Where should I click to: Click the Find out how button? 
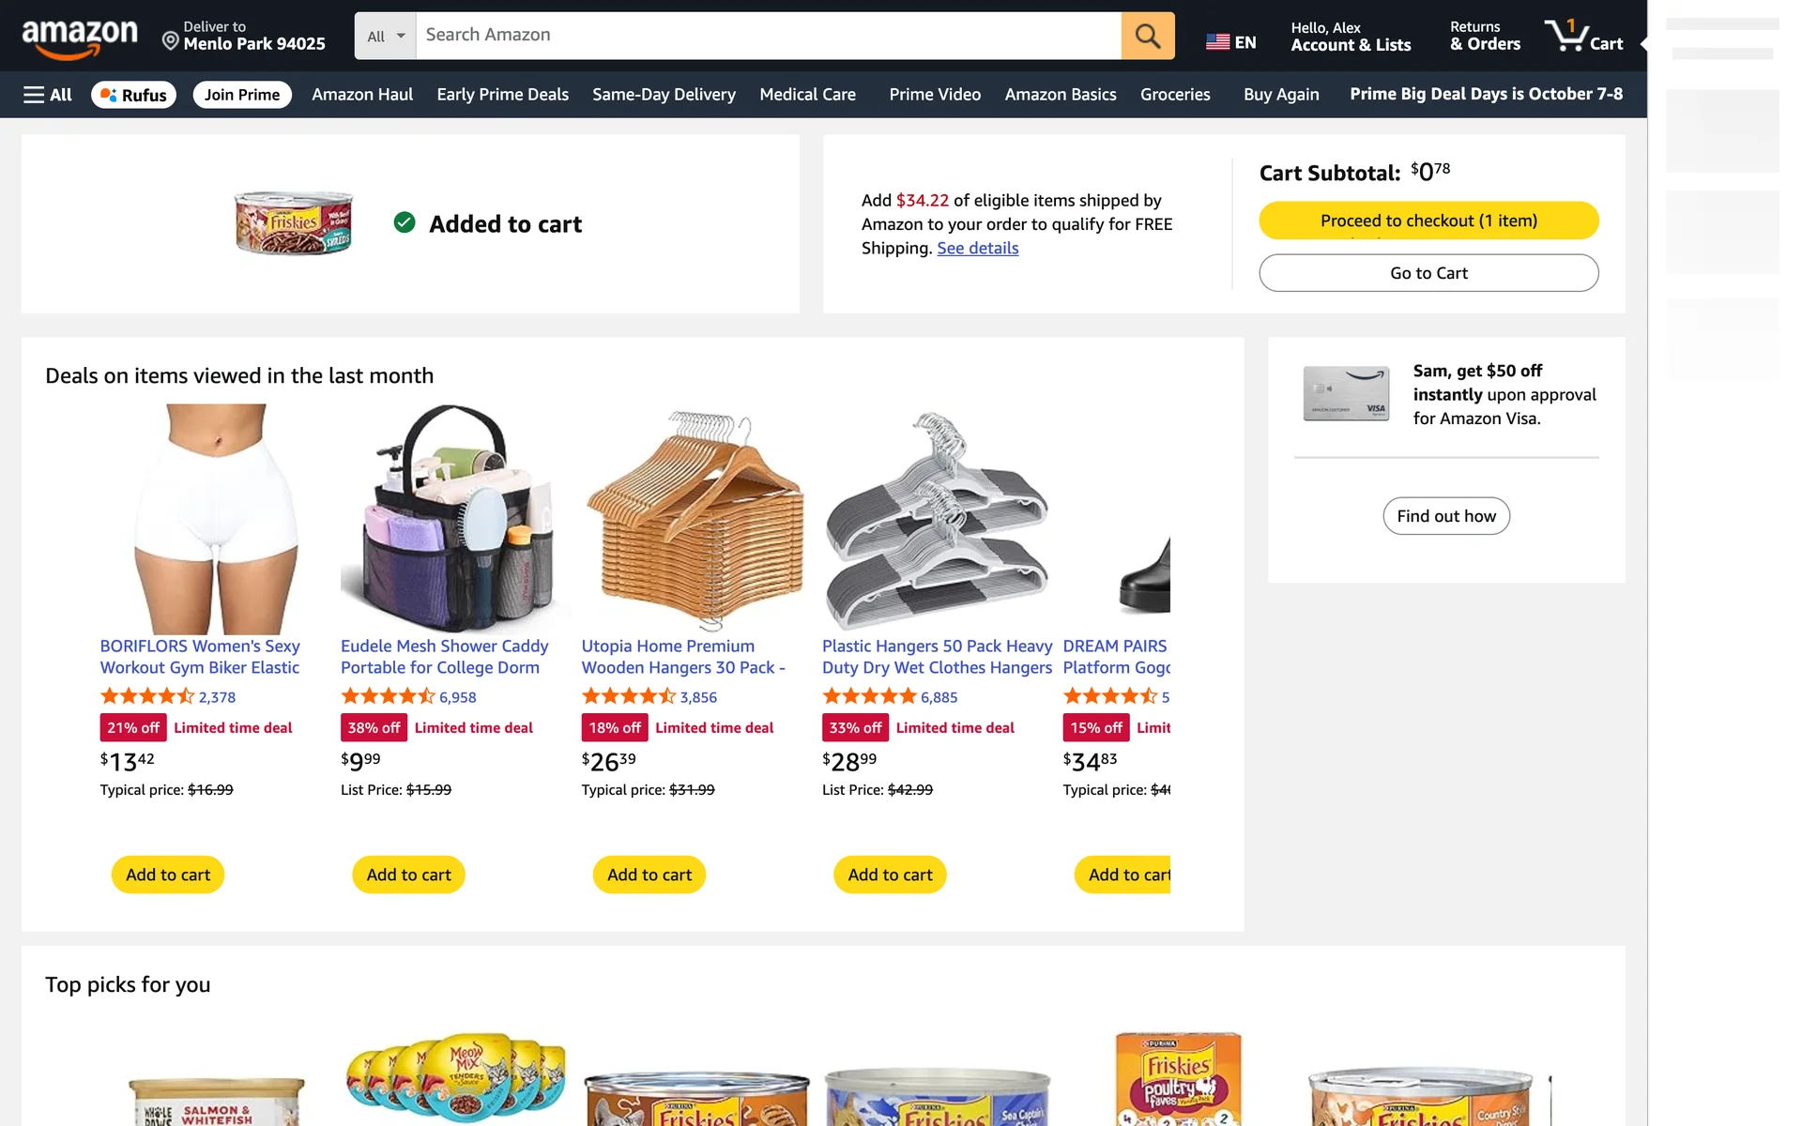pyautogui.click(x=1445, y=516)
